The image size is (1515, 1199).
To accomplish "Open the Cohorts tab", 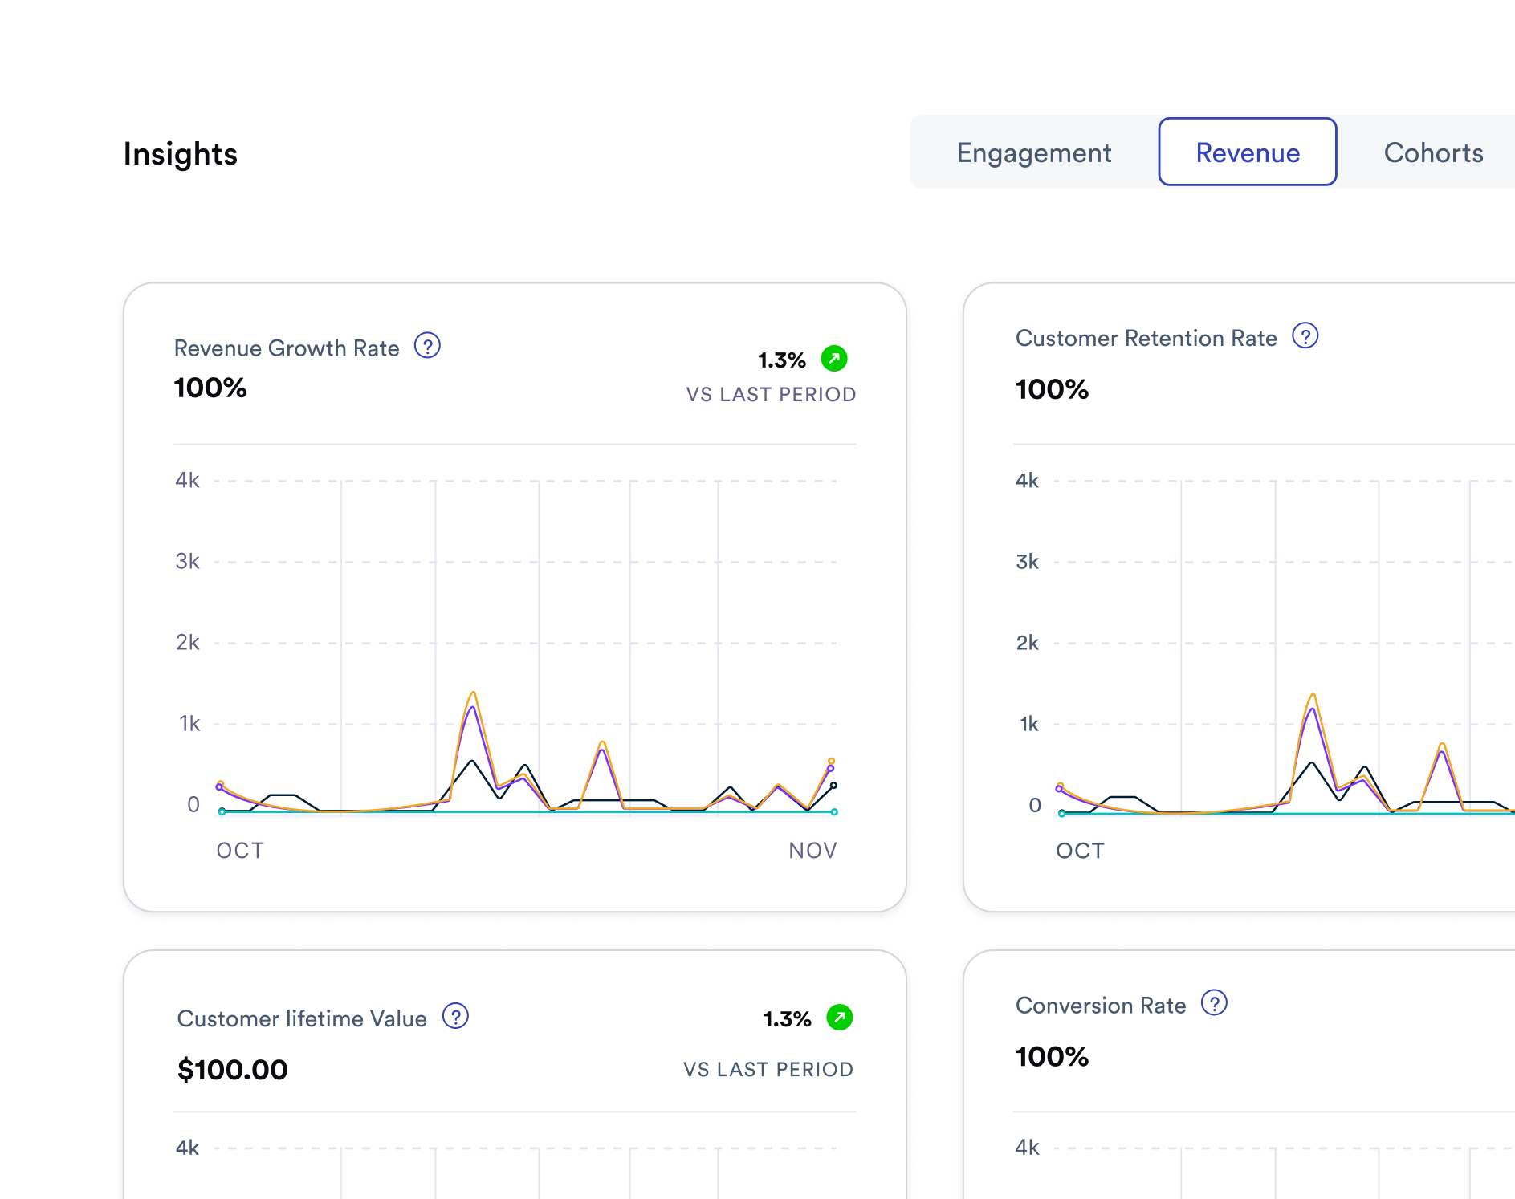I will (1433, 152).
